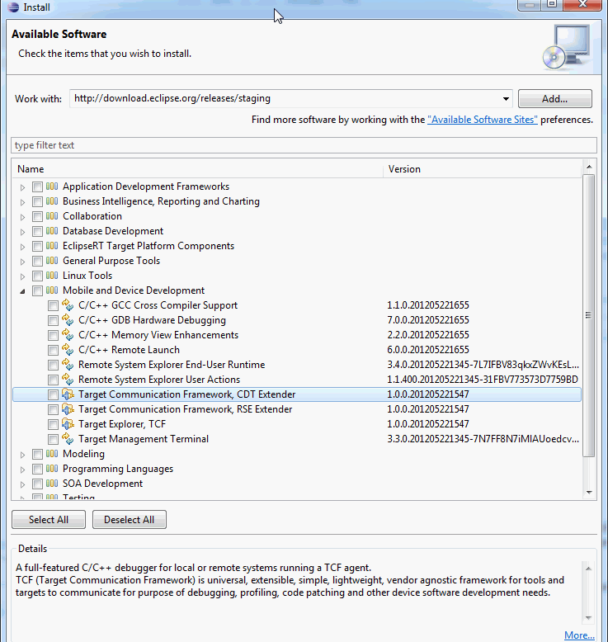This screenshot has height=642, width=608.
Task: Expand EclipseRT Target Platform Components
Action: coord(22,247)
